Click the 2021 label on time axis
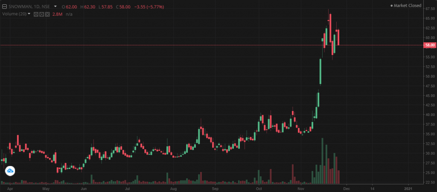This screenshot has width=437, height=192. (408, 188)
